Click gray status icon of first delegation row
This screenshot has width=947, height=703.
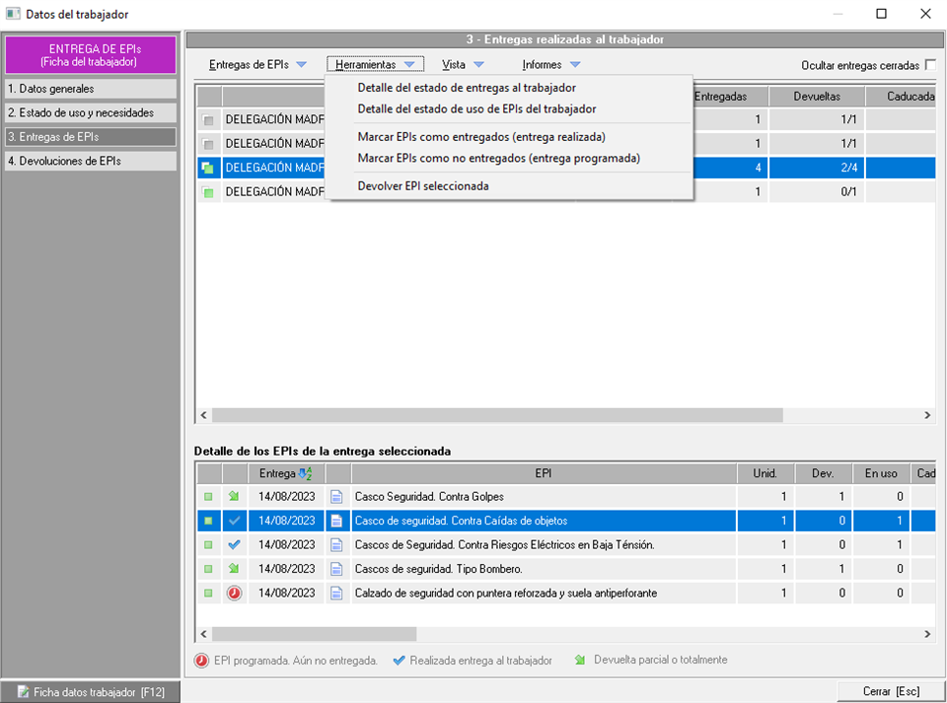click(207, 120)
